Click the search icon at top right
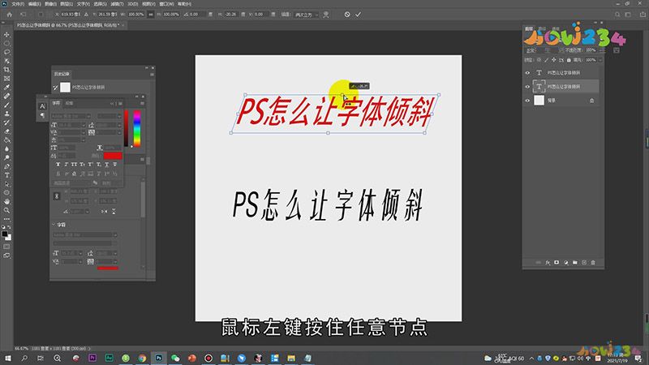The image size is (649, 365). 617,15
